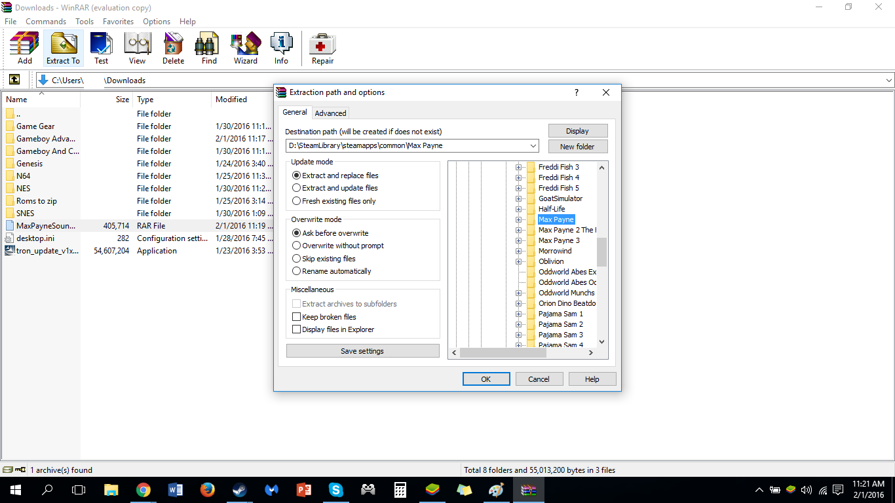Open the File menu
895x503 pixels.
pyautogui.click(x=10, y=22)
